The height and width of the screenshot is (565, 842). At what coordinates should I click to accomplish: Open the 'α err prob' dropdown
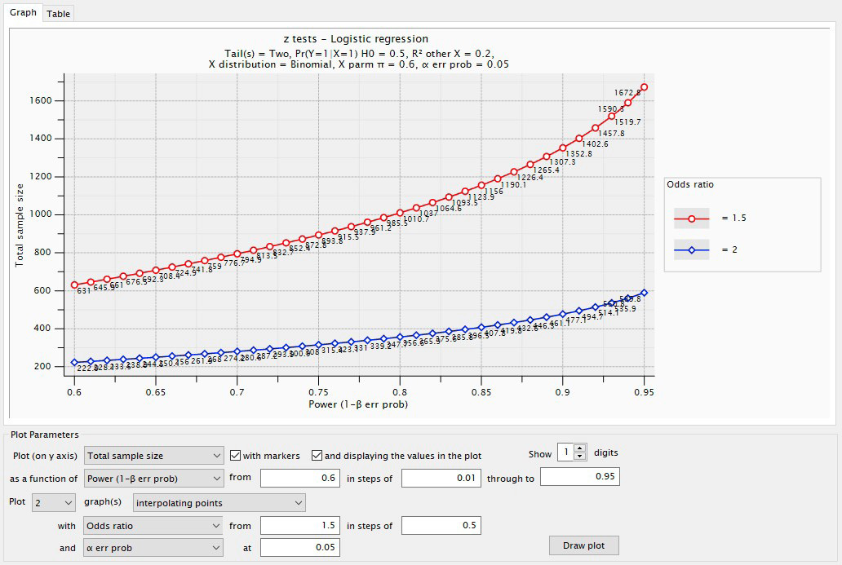coord(153,549)
